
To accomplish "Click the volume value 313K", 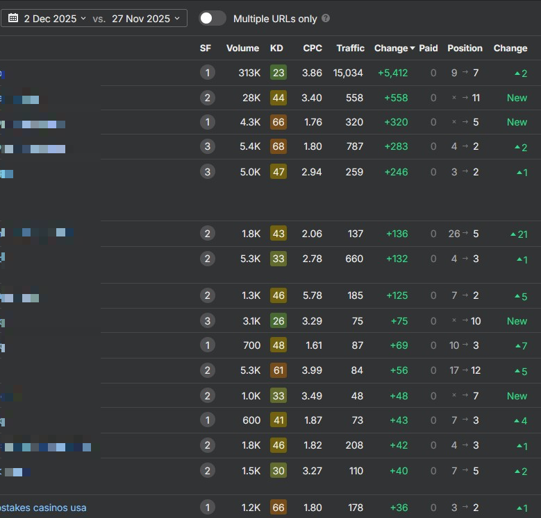I will pos(249,73).
